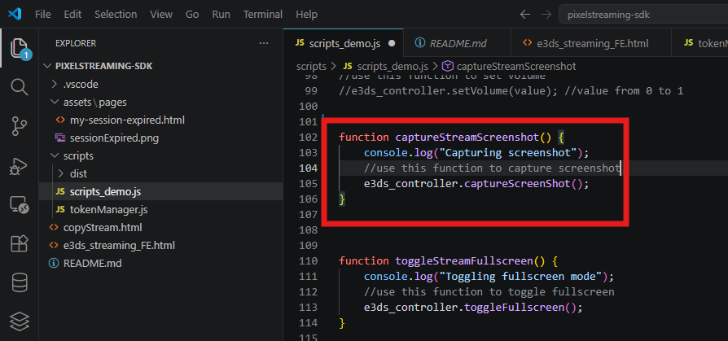Switch to the e3ds_streaming_FE.html editor tab

[591, 43]
